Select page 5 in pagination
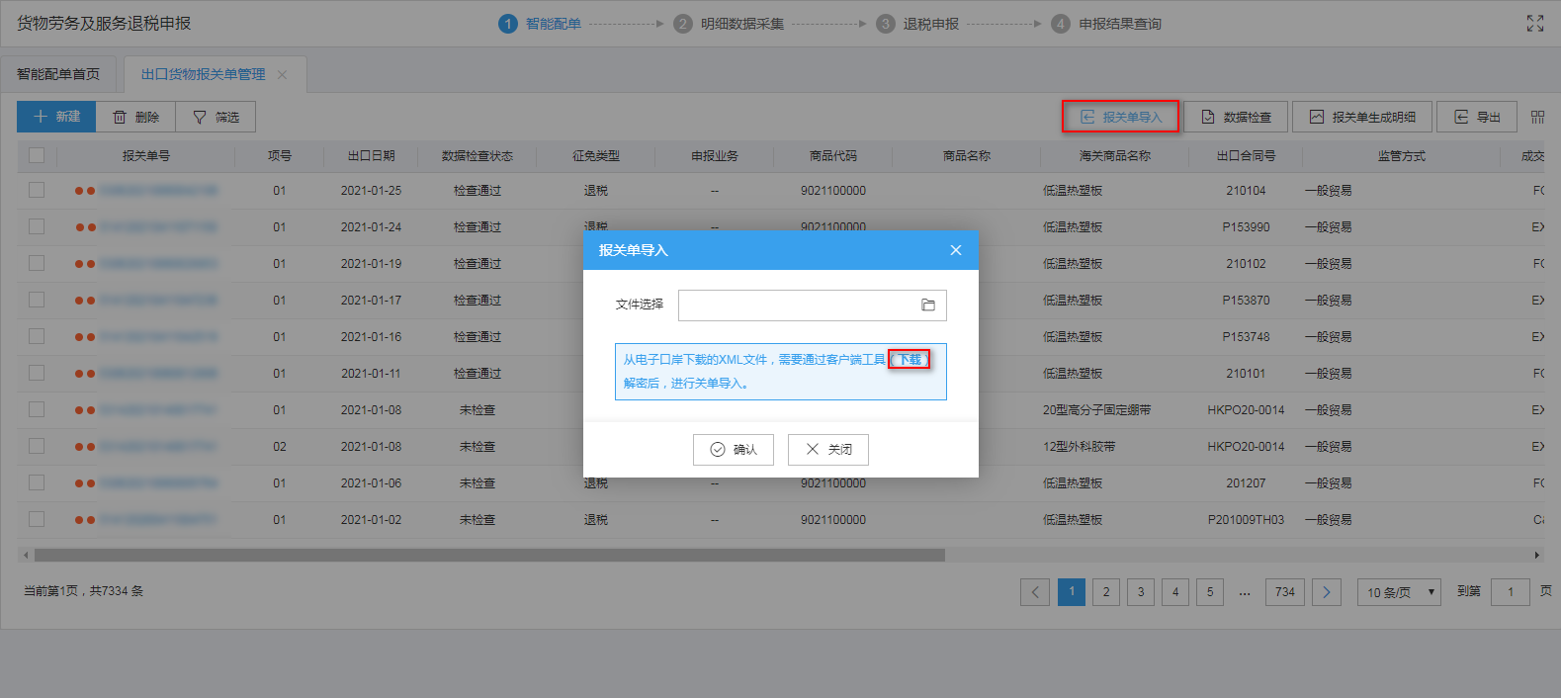Viewport: 1561px width, 698px height. (x=1210, y=592)
